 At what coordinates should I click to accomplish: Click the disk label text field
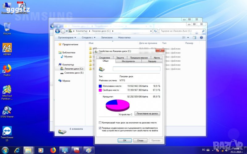point(136,69)
